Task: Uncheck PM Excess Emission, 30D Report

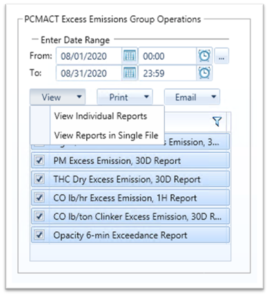Action: click(39, 160)
